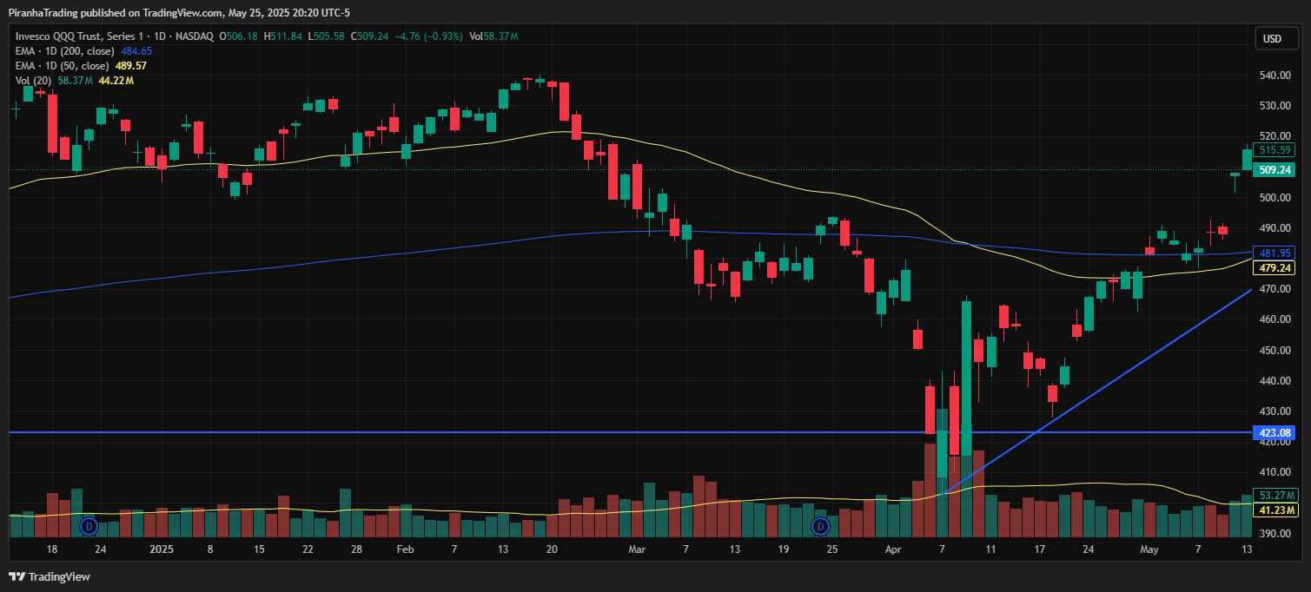Viewport: 1311px width, 592px height.
Task: Click the May label on the time axis
Action: [1149, 549]
